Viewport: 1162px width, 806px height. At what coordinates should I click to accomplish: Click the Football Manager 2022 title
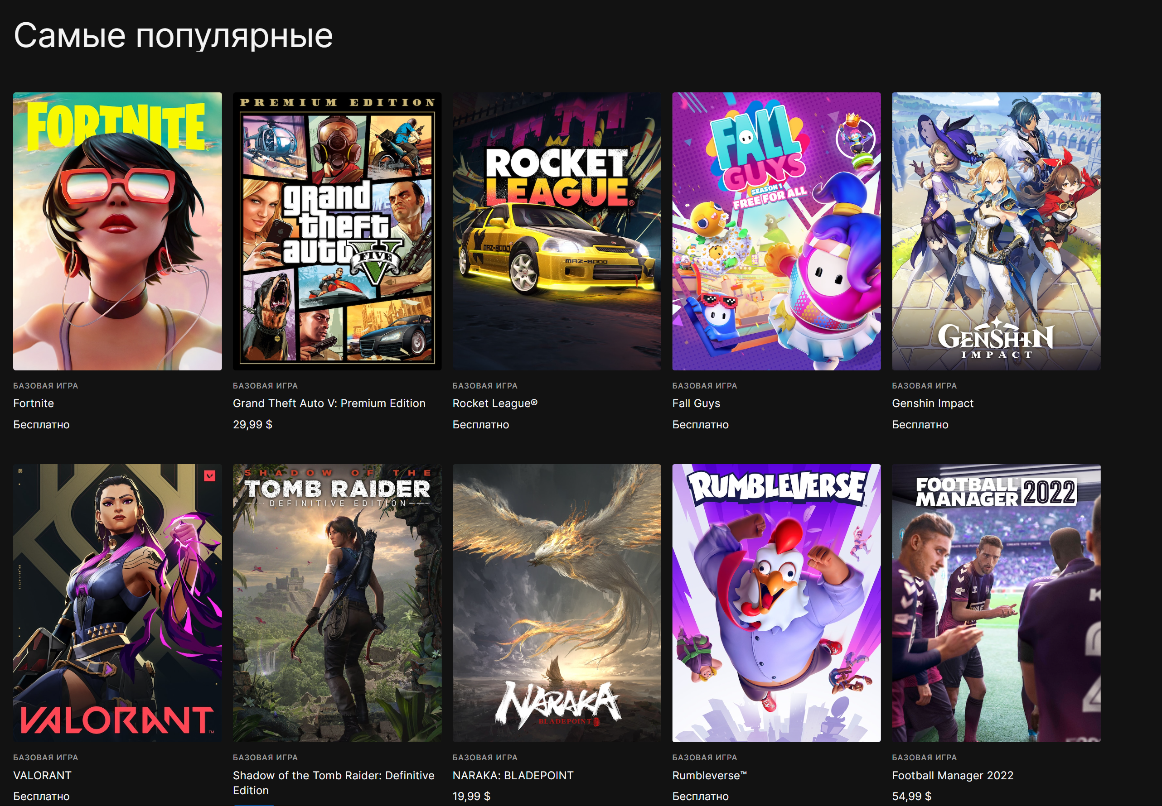[952, 775]
